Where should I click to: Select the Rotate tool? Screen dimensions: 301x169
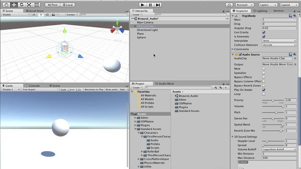click(x=22, y=5)
